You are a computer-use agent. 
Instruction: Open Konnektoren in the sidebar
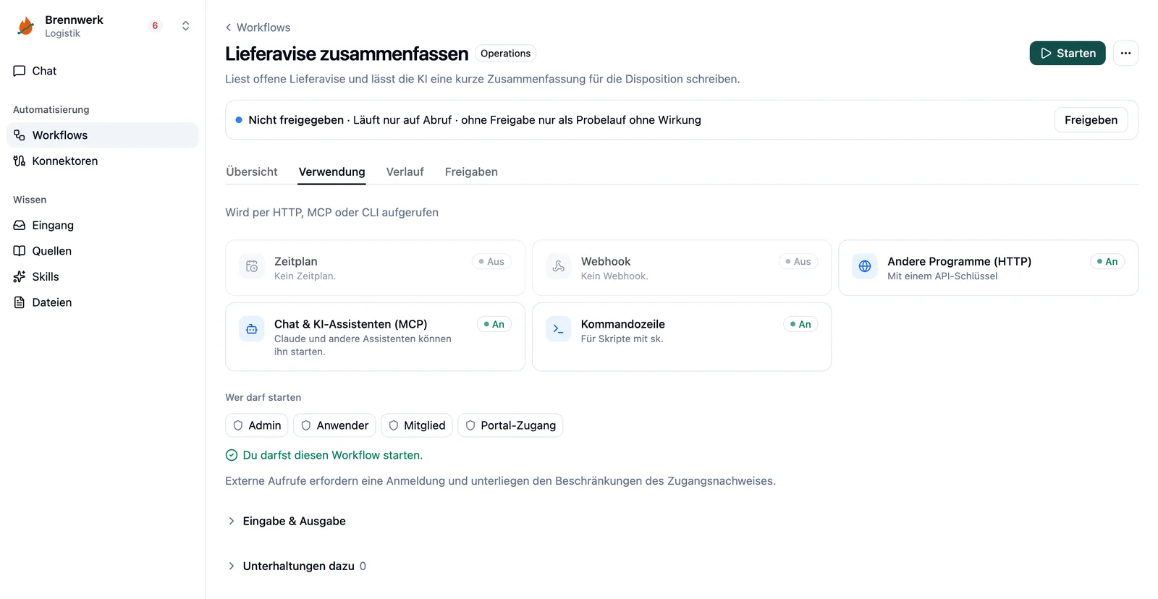102,161
